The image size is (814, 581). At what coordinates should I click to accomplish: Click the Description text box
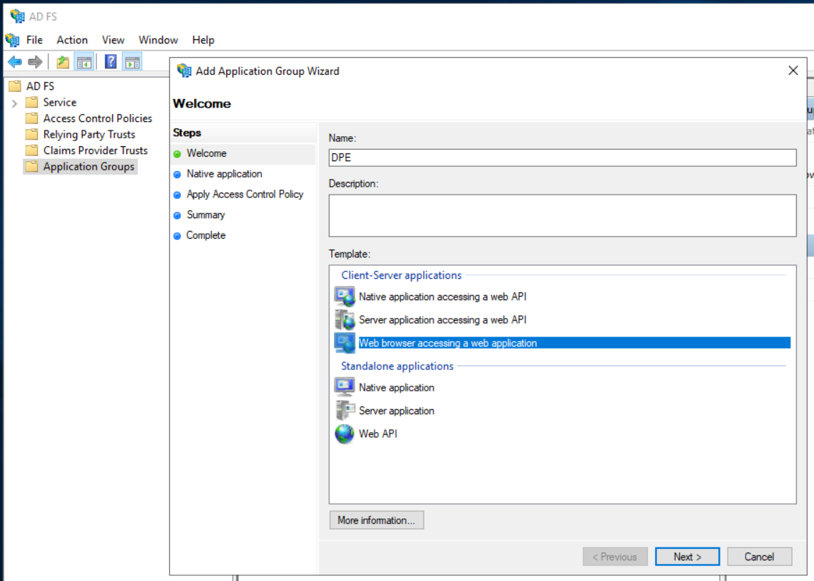pyautogui.click(x=562, y=215)
